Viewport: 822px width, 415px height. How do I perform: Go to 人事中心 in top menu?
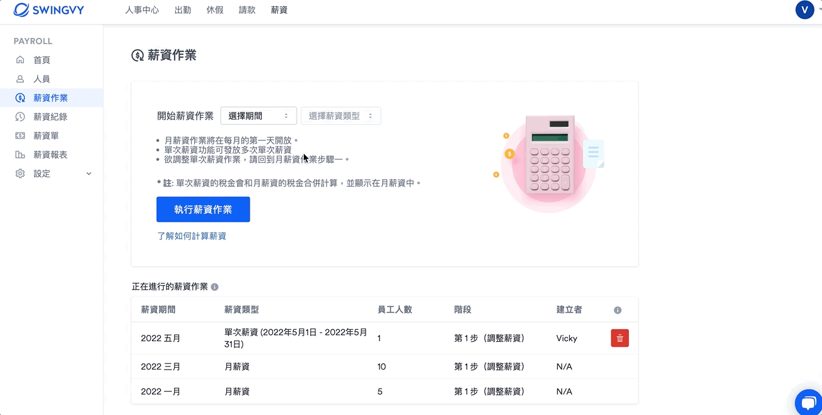[x=142, y=10]
